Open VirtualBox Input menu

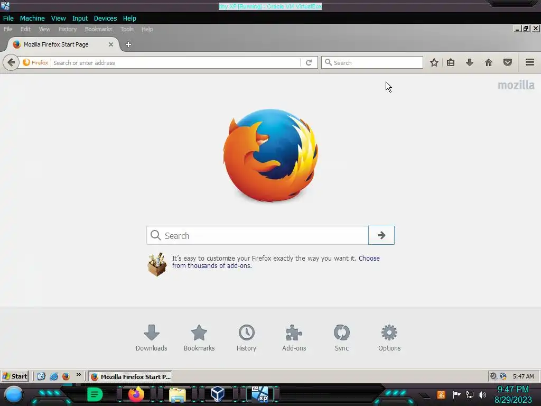(80, 19)
